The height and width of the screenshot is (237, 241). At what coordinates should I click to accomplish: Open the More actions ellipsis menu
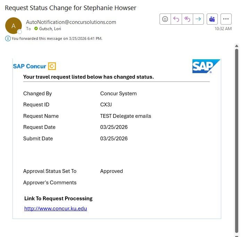[x=226, y=19]
